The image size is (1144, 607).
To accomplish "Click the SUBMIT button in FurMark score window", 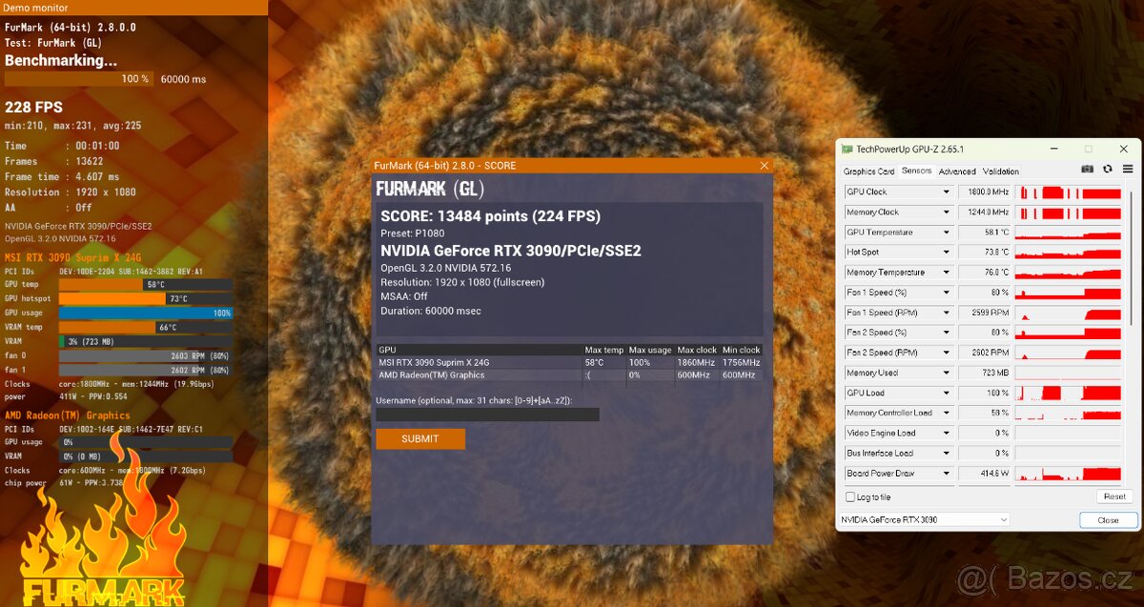I will point(420,438).
